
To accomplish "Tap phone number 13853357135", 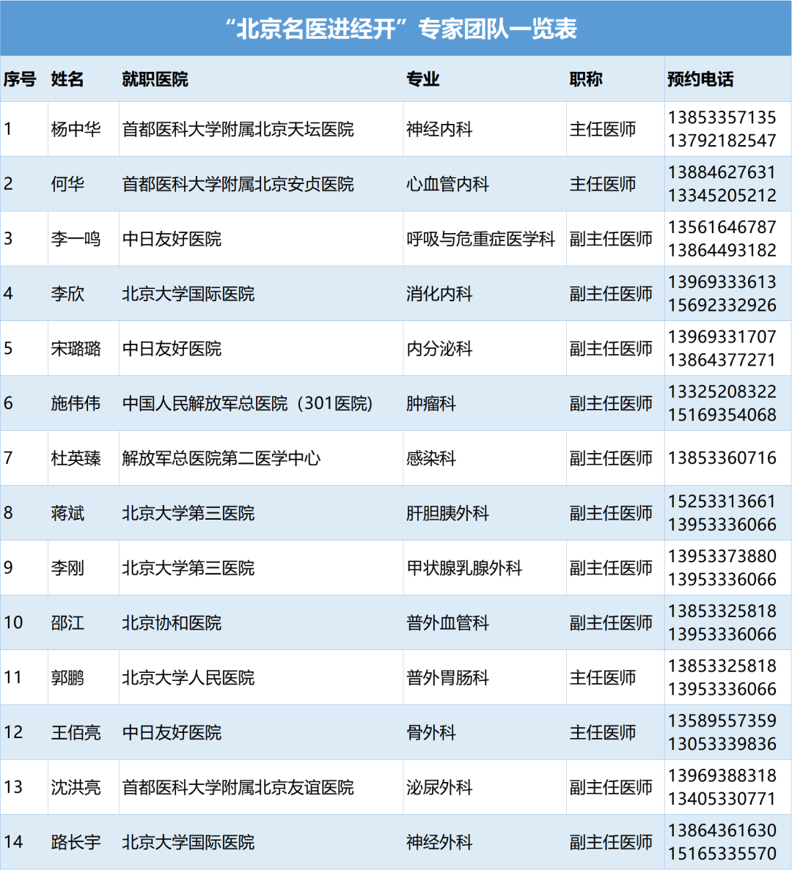I will (722, 117).
